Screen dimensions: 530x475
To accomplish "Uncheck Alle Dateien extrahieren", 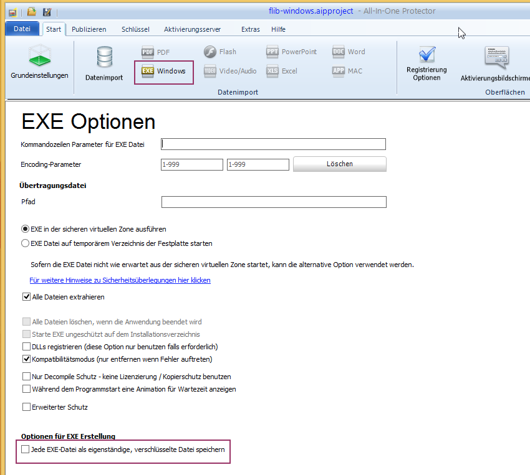I will click(x=26, y=298).
